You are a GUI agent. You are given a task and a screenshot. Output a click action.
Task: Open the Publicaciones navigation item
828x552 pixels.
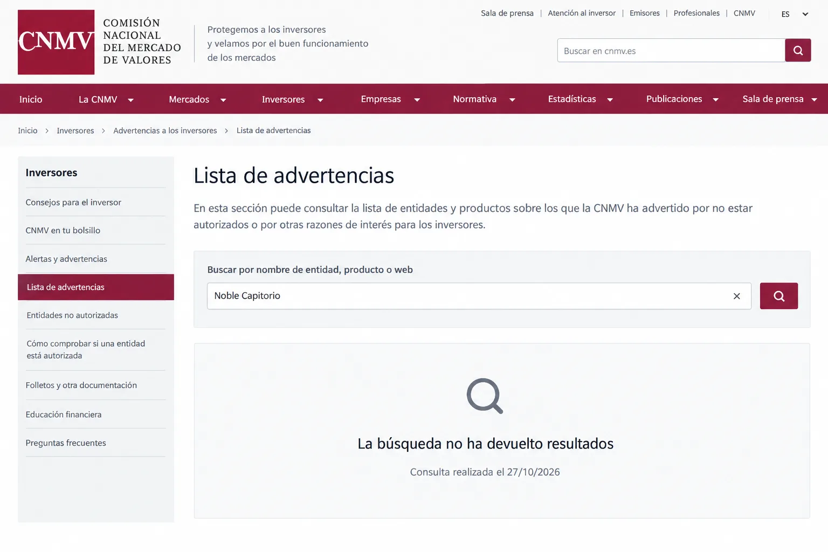coord(674,99)
